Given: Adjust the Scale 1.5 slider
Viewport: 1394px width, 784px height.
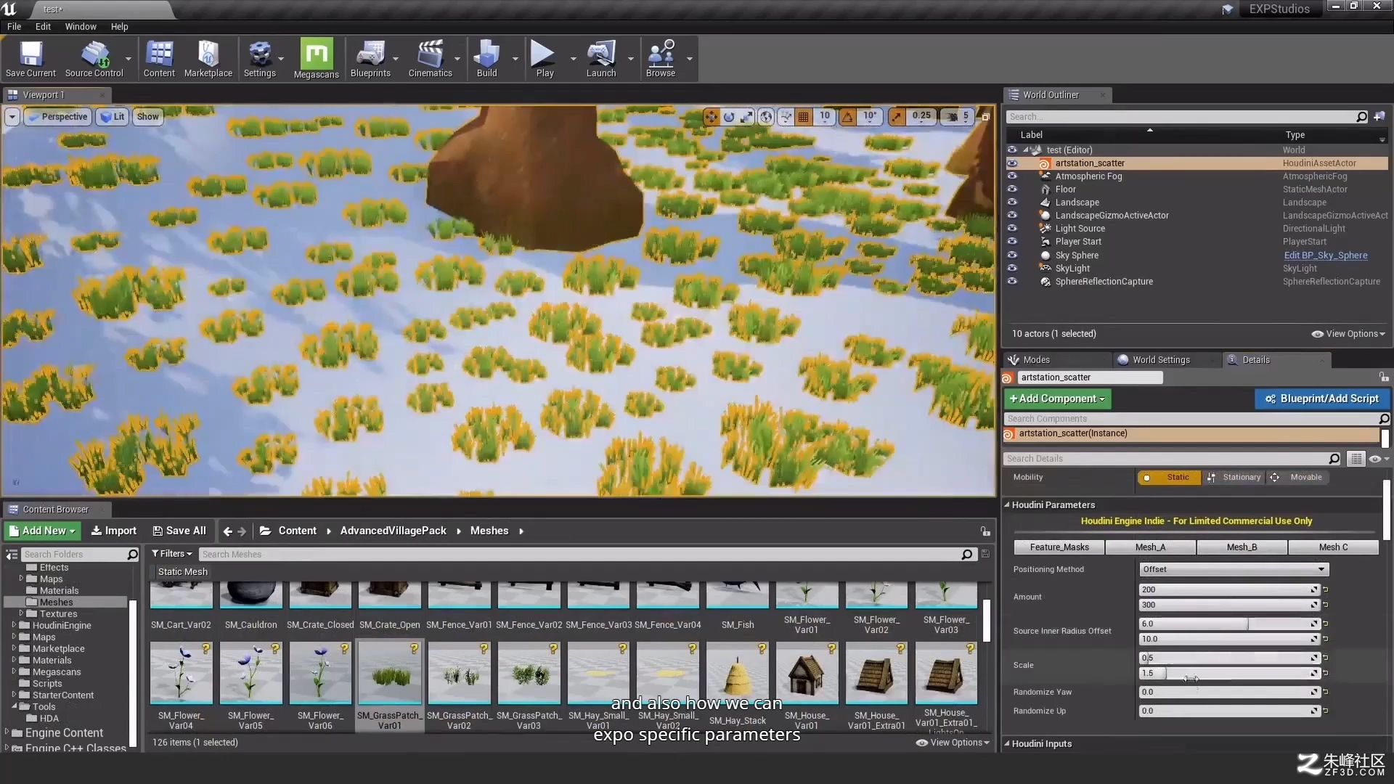Looking at the screenshot, I should tap(1228, 674).
